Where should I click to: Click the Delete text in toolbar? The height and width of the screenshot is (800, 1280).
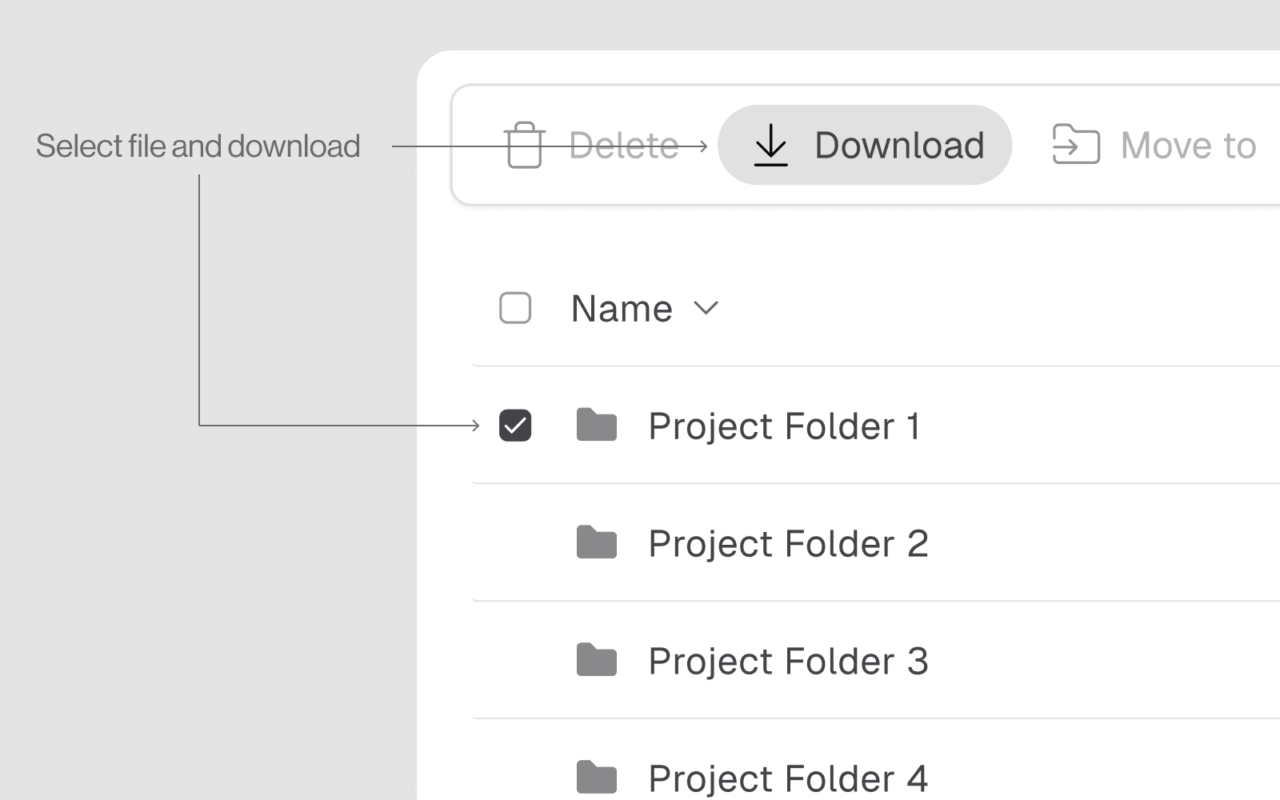tap(623, 146)
